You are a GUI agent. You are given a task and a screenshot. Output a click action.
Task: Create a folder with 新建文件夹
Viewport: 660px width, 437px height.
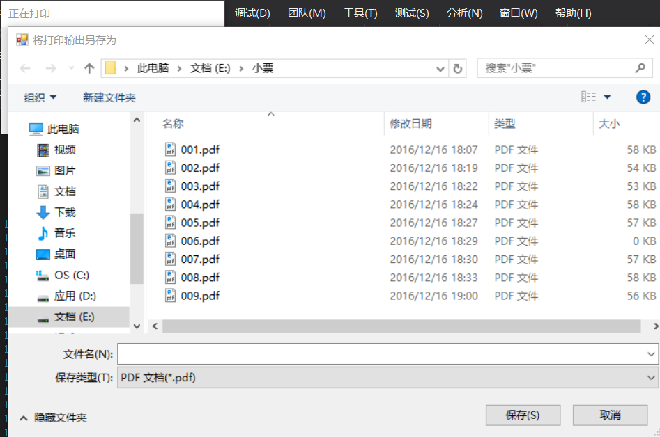pyautogui.click(x=109, y=97)
